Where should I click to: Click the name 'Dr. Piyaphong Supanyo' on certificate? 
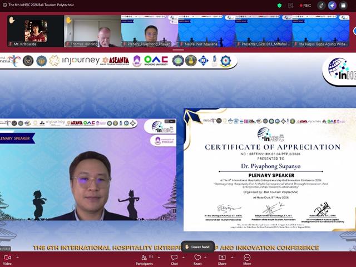(271, 166)
